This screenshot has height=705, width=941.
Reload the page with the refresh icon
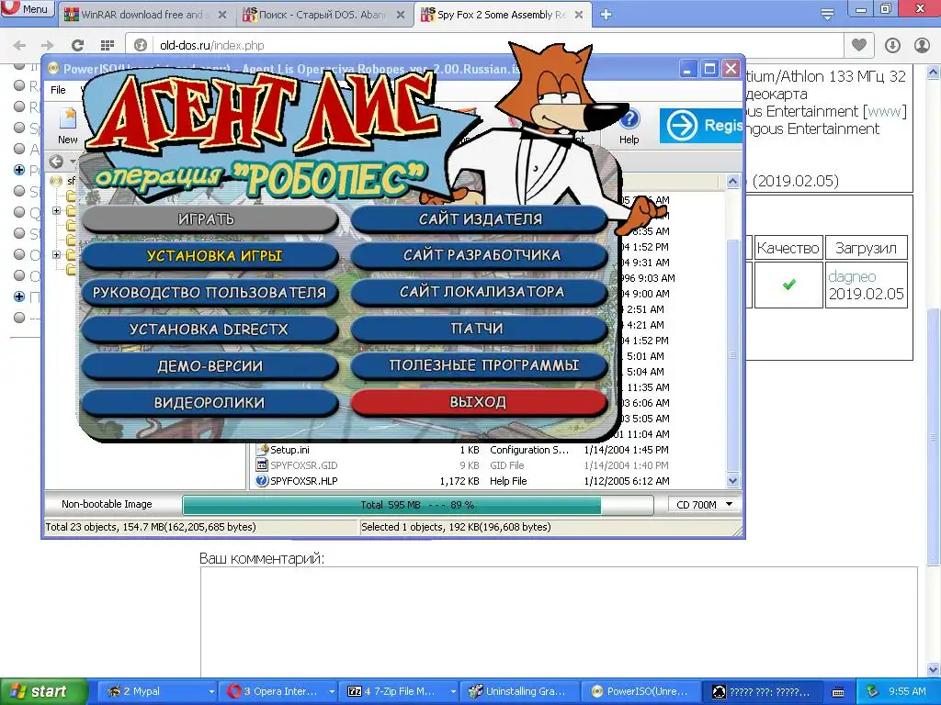coord(77,45)
